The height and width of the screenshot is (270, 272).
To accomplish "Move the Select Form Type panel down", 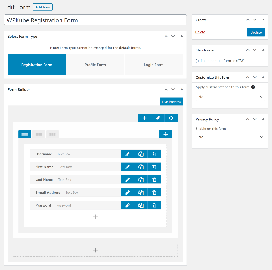I will pos(173,36).
